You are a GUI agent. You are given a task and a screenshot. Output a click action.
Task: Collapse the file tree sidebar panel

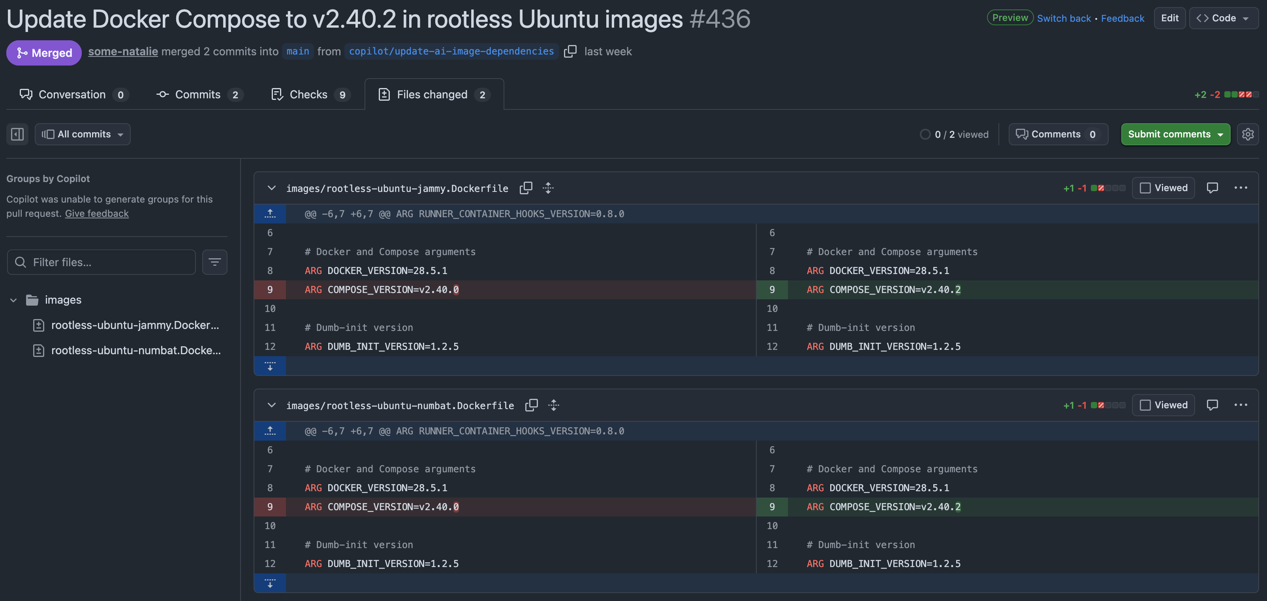(x=17, y=134)
